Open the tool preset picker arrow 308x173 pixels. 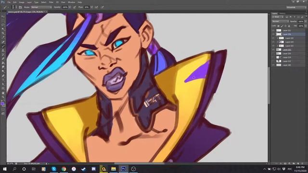tap(8, 7)
